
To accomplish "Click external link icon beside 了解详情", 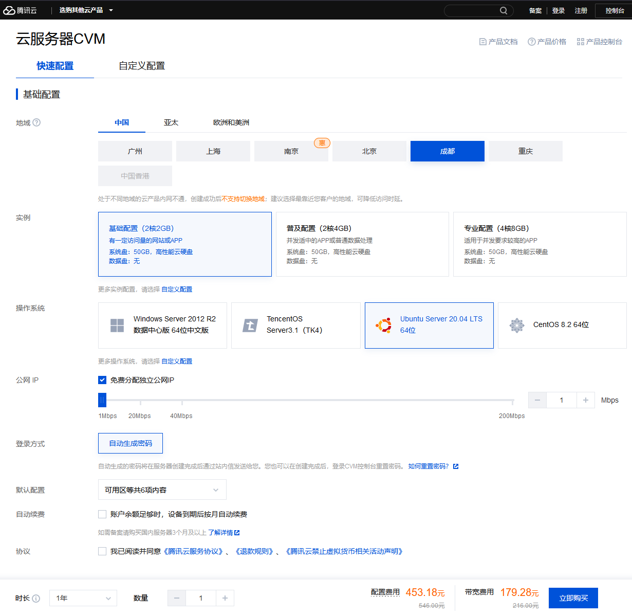I will pos(237,533).
